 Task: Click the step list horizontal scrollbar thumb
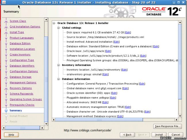pyautogui.click(x=22, y=128)
